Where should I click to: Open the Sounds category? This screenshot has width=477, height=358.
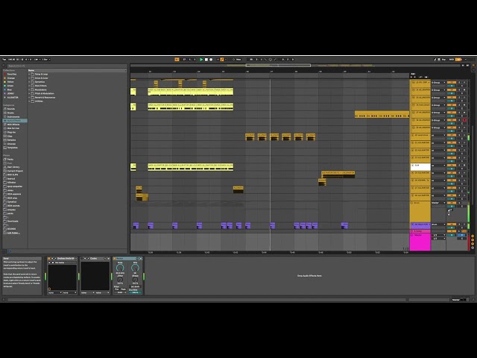pos(11,109)
